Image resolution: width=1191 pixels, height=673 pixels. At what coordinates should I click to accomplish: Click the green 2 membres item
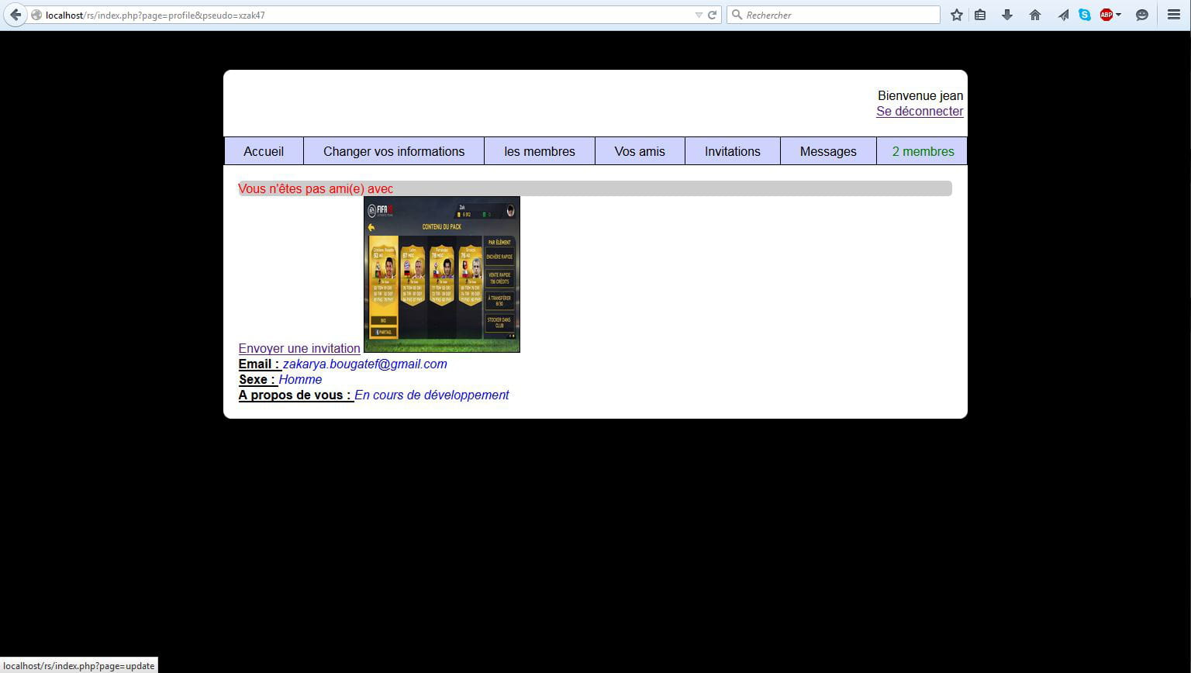click(923, 151)
